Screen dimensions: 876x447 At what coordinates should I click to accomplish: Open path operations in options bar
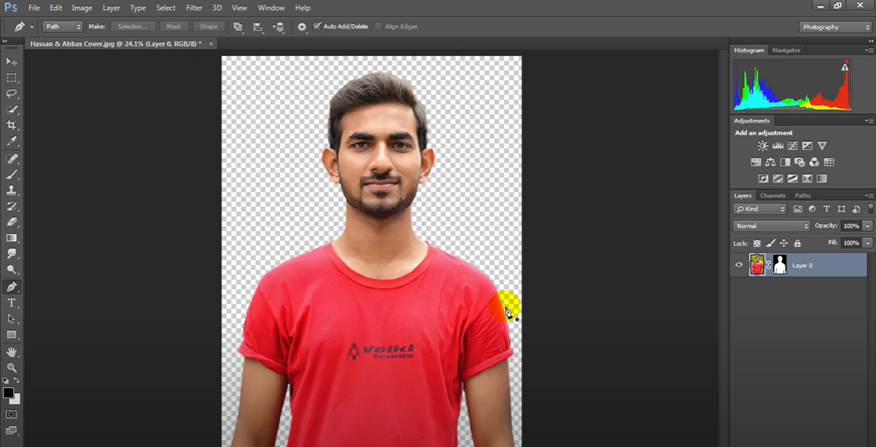[238, 27]
